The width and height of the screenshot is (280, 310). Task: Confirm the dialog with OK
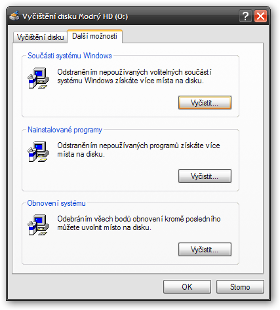pyautogui.click(x=187, y=287)
